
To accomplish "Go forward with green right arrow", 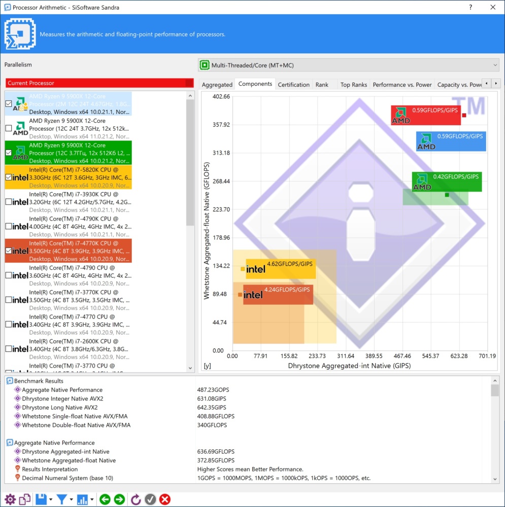I will pos(119,499).
